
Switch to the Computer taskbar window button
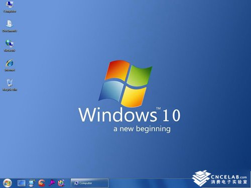tap(89, 183)
